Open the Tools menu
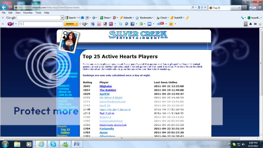 [38, 13]
